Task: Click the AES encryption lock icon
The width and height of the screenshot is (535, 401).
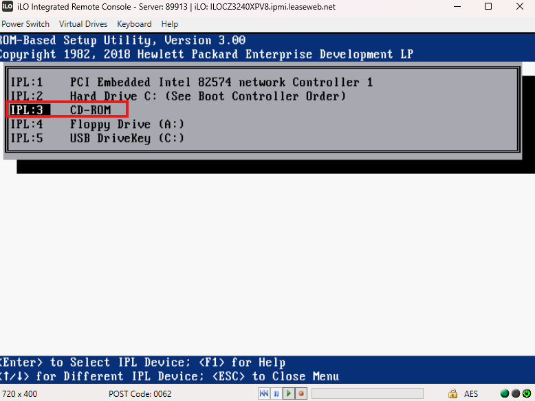Action: point(452,393)
